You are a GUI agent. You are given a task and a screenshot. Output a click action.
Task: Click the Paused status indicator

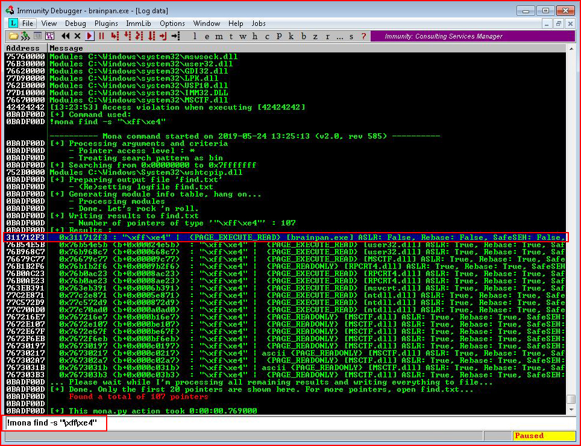[x=544, y=436]
